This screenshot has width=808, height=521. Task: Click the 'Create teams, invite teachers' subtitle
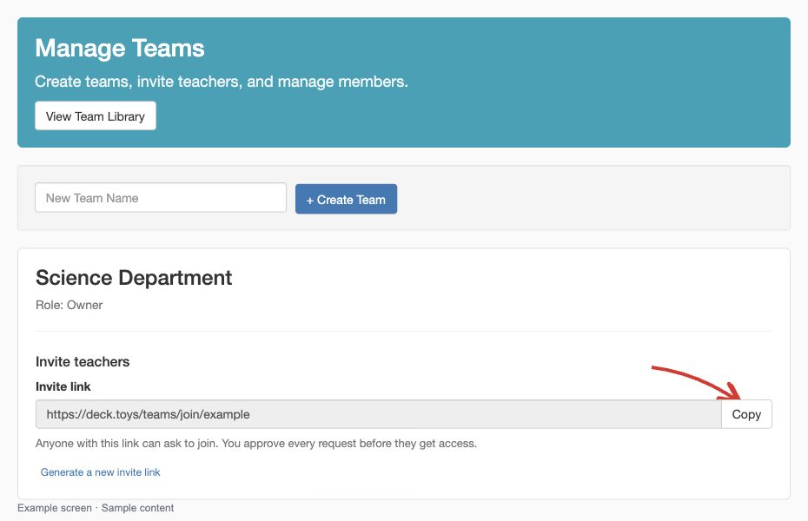(222, 82)
